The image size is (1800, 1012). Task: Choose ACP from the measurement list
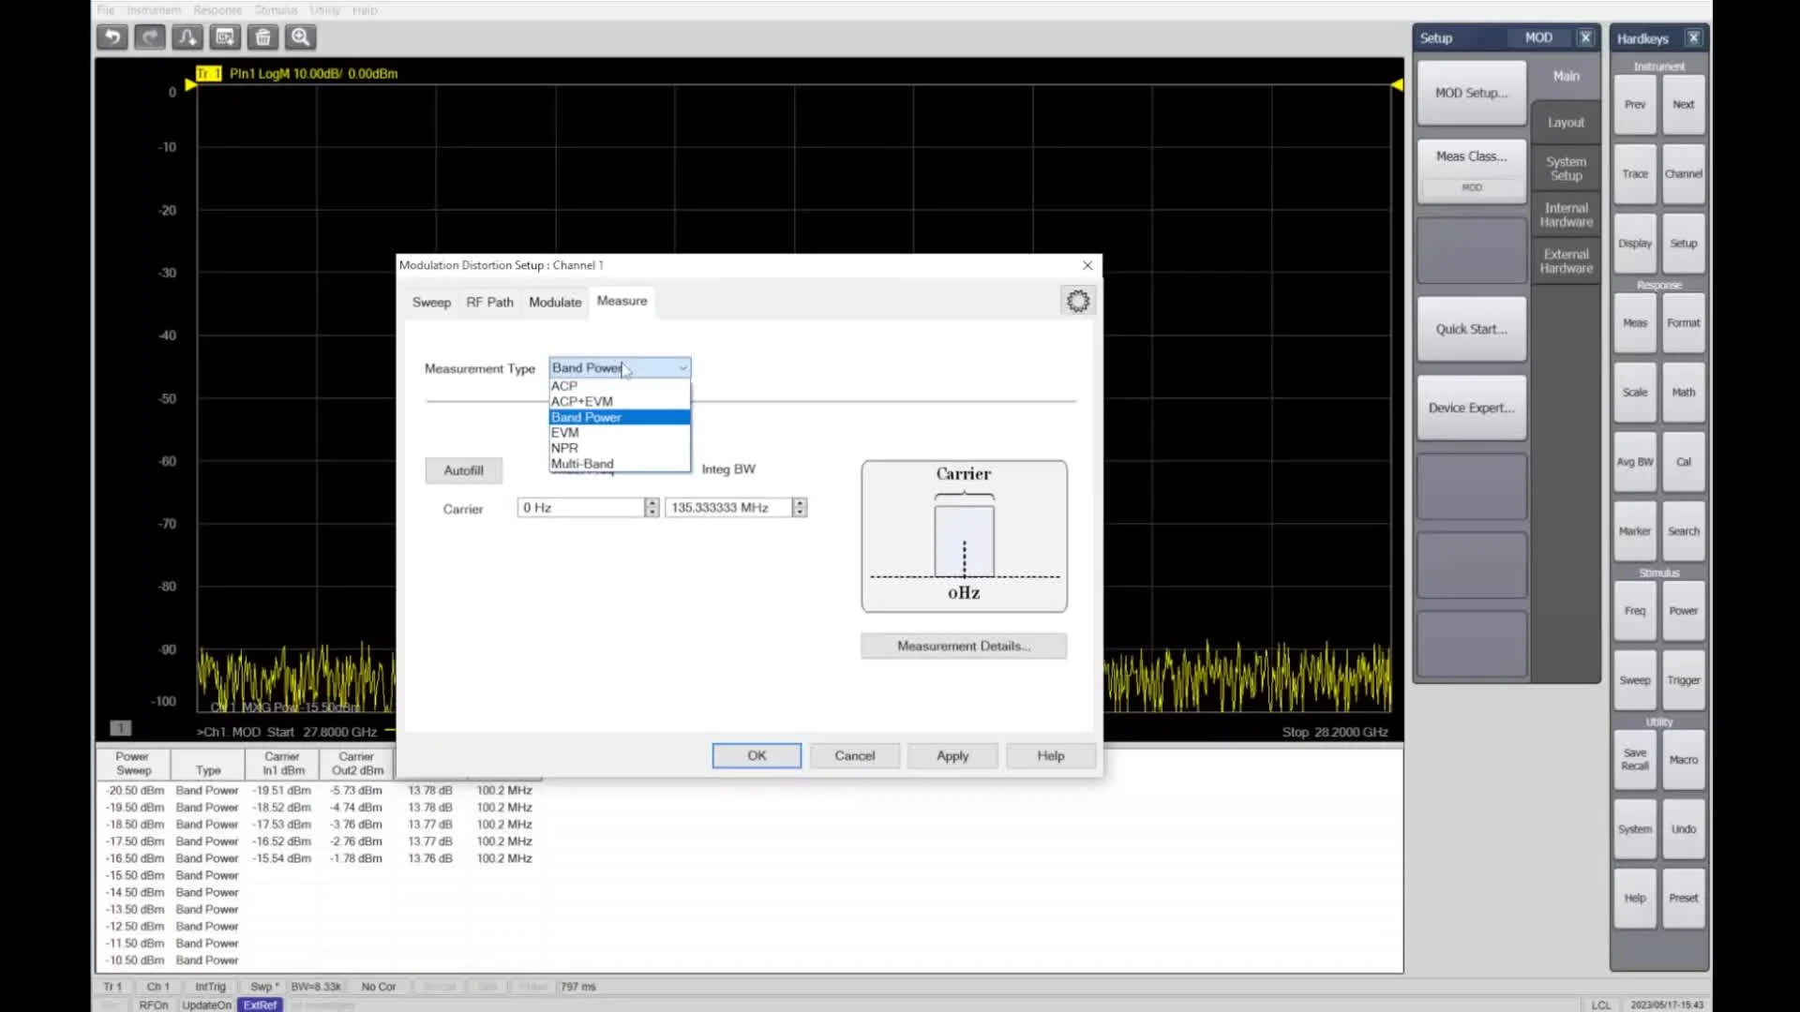(x=620, y=386)
